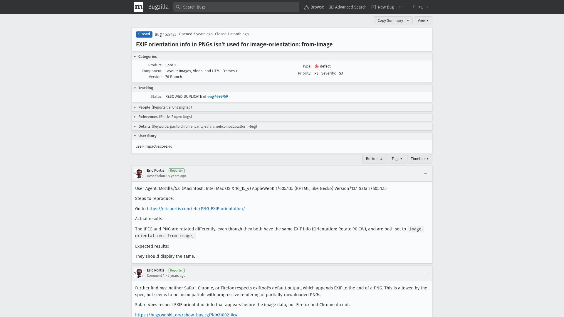The image size is (564, 317).
Task: Click the Closed status badge
Action: [144, 34]
